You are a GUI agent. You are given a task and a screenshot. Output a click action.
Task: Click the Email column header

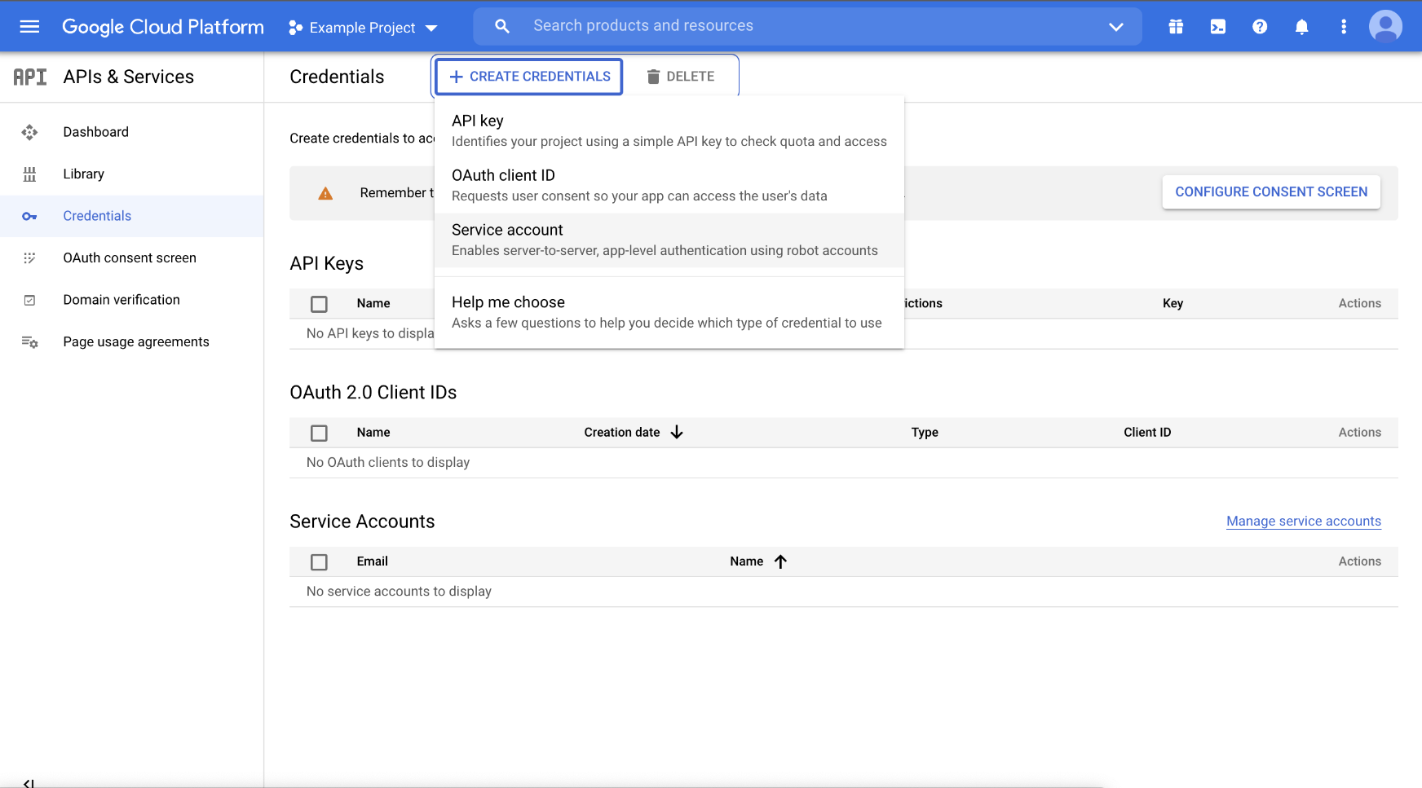pos(372,561)
